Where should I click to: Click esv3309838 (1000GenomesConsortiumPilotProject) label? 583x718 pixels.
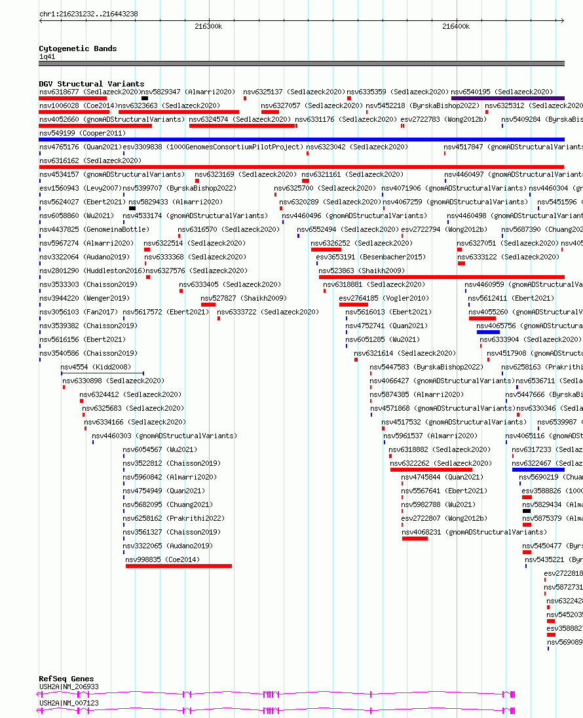point(213,147)
